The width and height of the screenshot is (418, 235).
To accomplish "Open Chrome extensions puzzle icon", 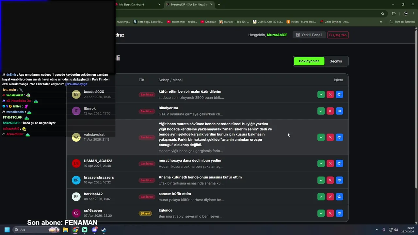I will click(x=394, y=14).
